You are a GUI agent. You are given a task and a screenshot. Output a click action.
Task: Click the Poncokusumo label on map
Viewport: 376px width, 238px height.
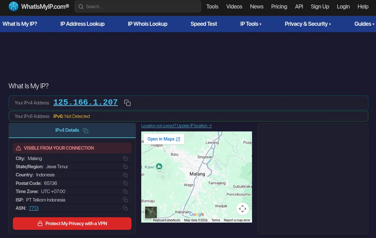coord(238,194)
